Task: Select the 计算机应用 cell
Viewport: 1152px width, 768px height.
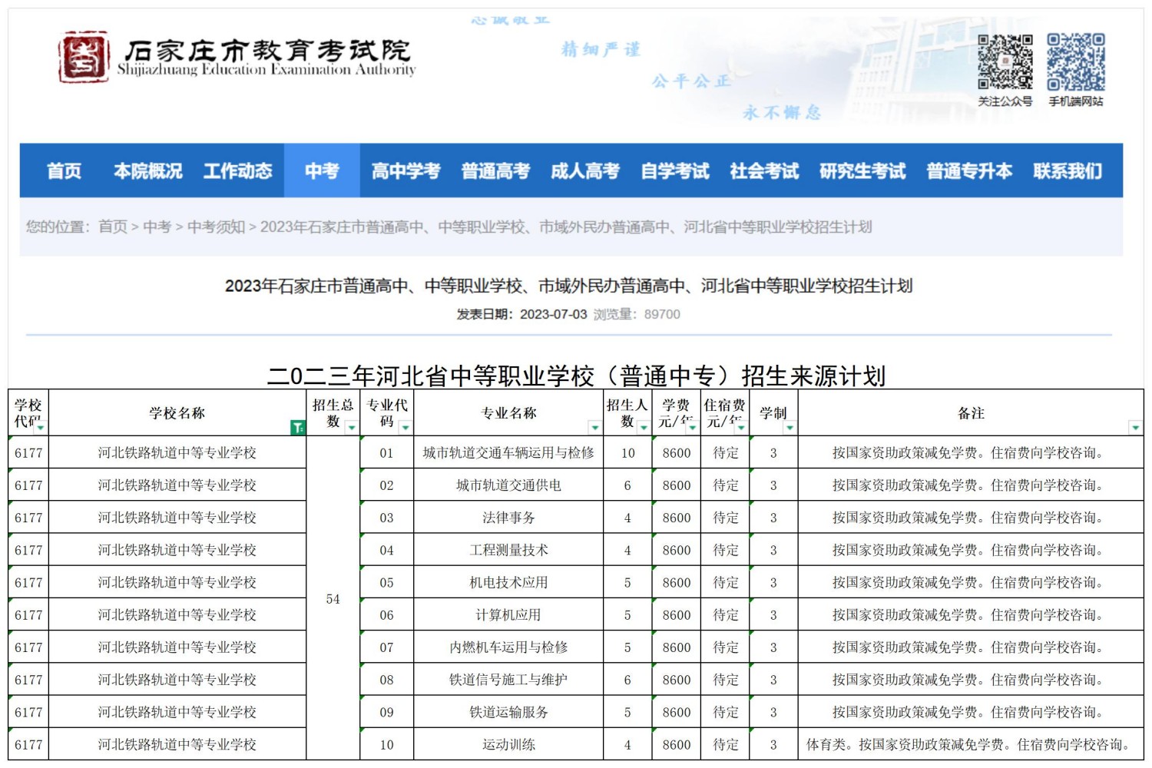Action: coord(508,614)
